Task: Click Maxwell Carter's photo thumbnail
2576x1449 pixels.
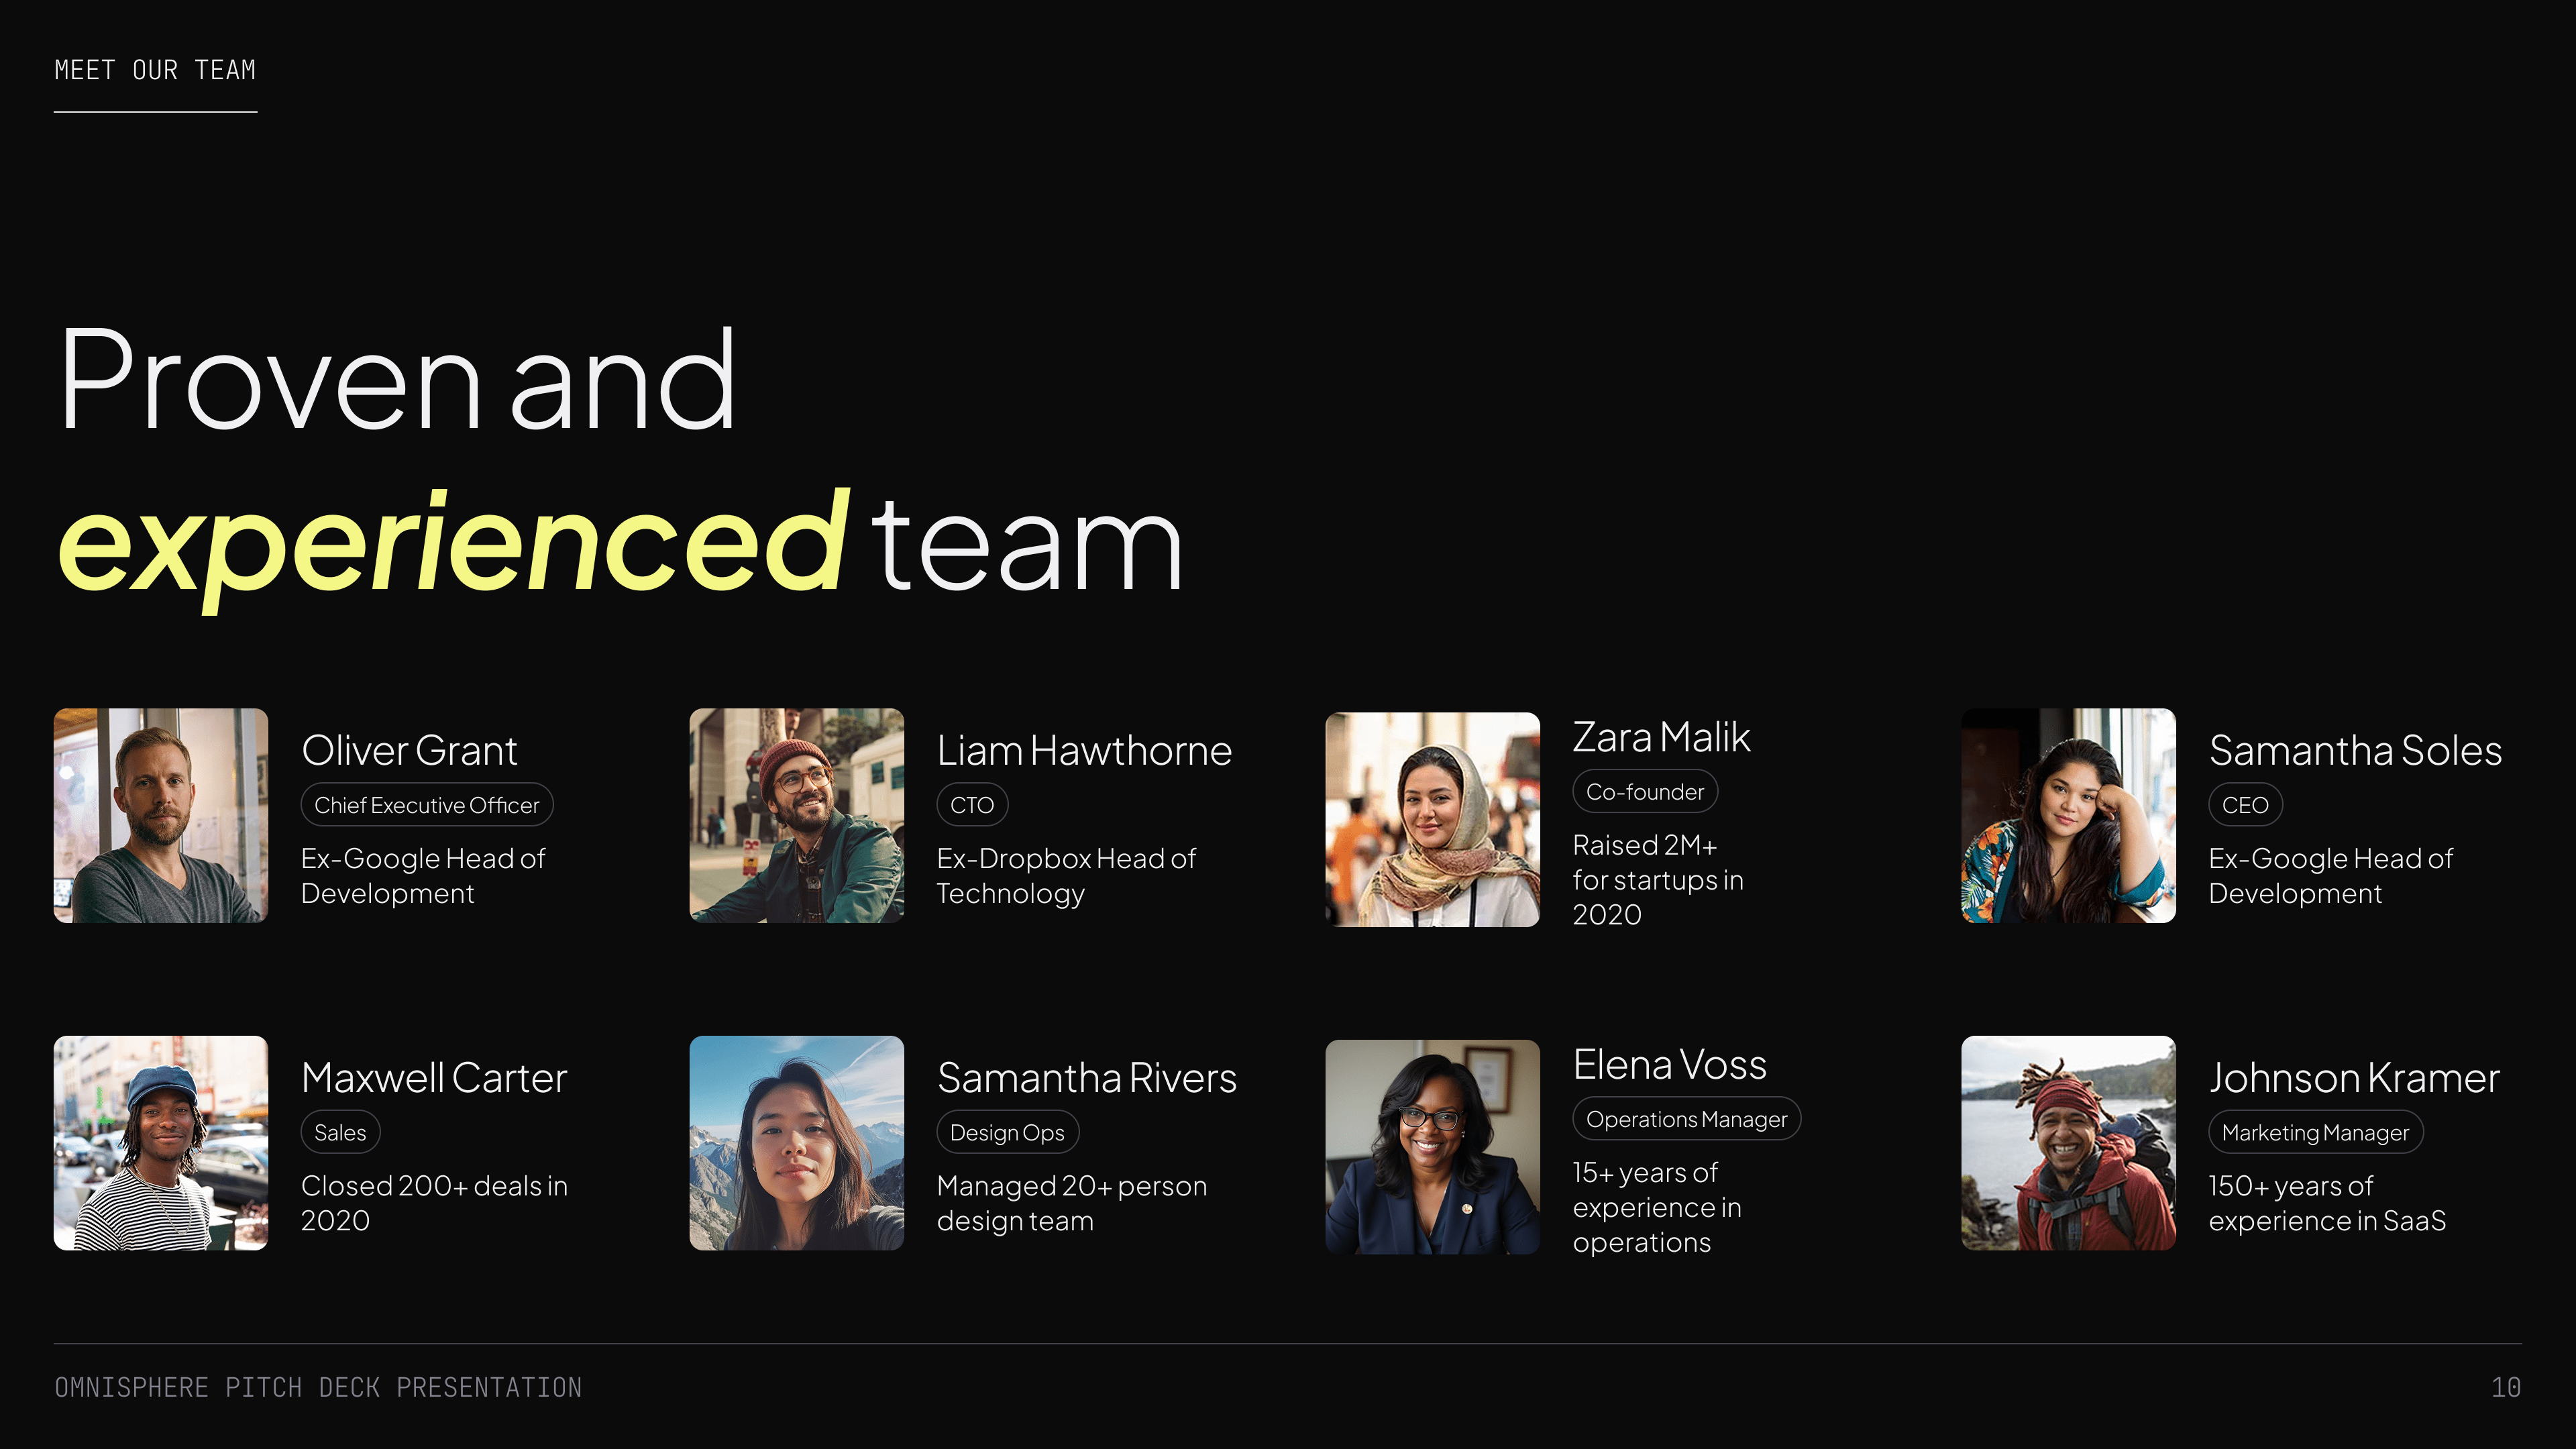Action: coord(161,1142)
